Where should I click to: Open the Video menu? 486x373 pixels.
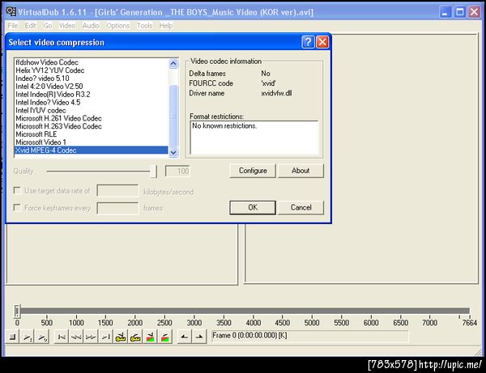point(67,26)
